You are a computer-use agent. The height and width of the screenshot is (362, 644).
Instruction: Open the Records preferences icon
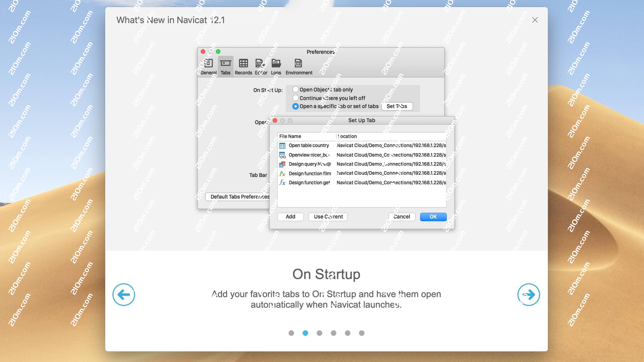click(x=243, y=63)
